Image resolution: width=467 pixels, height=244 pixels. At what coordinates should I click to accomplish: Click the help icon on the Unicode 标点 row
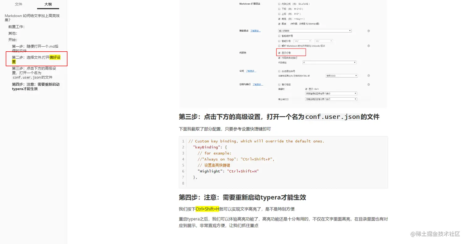click(x=368, y=46)
